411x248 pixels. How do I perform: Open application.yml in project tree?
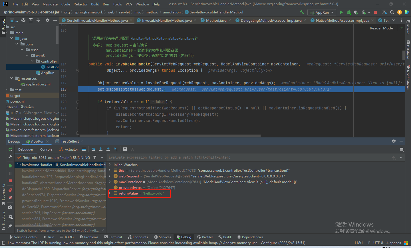click(x=35, y=84)
